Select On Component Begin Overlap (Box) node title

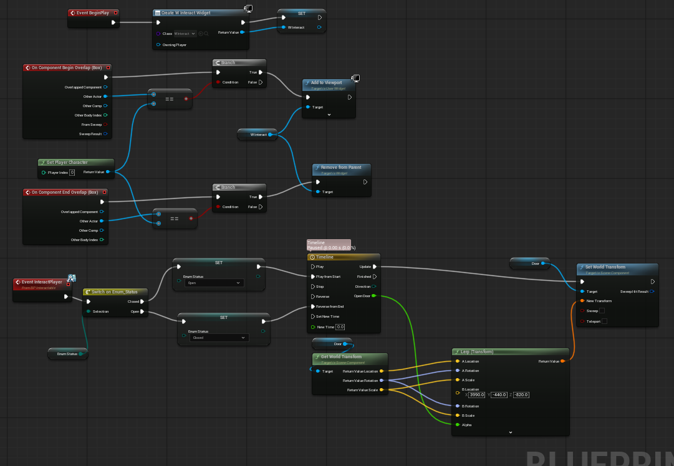tap(67, 68)
